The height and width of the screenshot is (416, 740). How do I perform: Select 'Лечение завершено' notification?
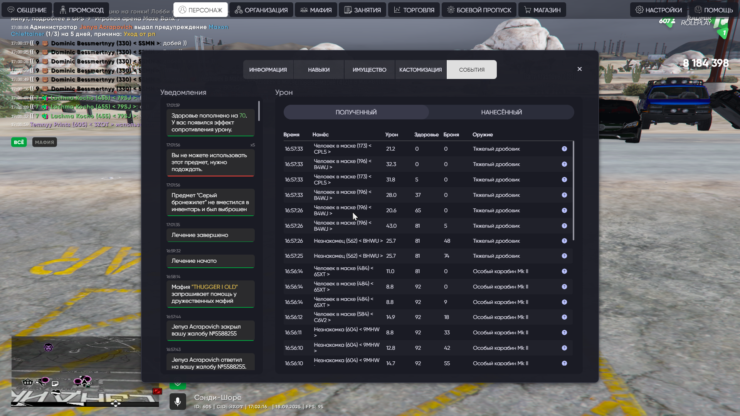210,235
